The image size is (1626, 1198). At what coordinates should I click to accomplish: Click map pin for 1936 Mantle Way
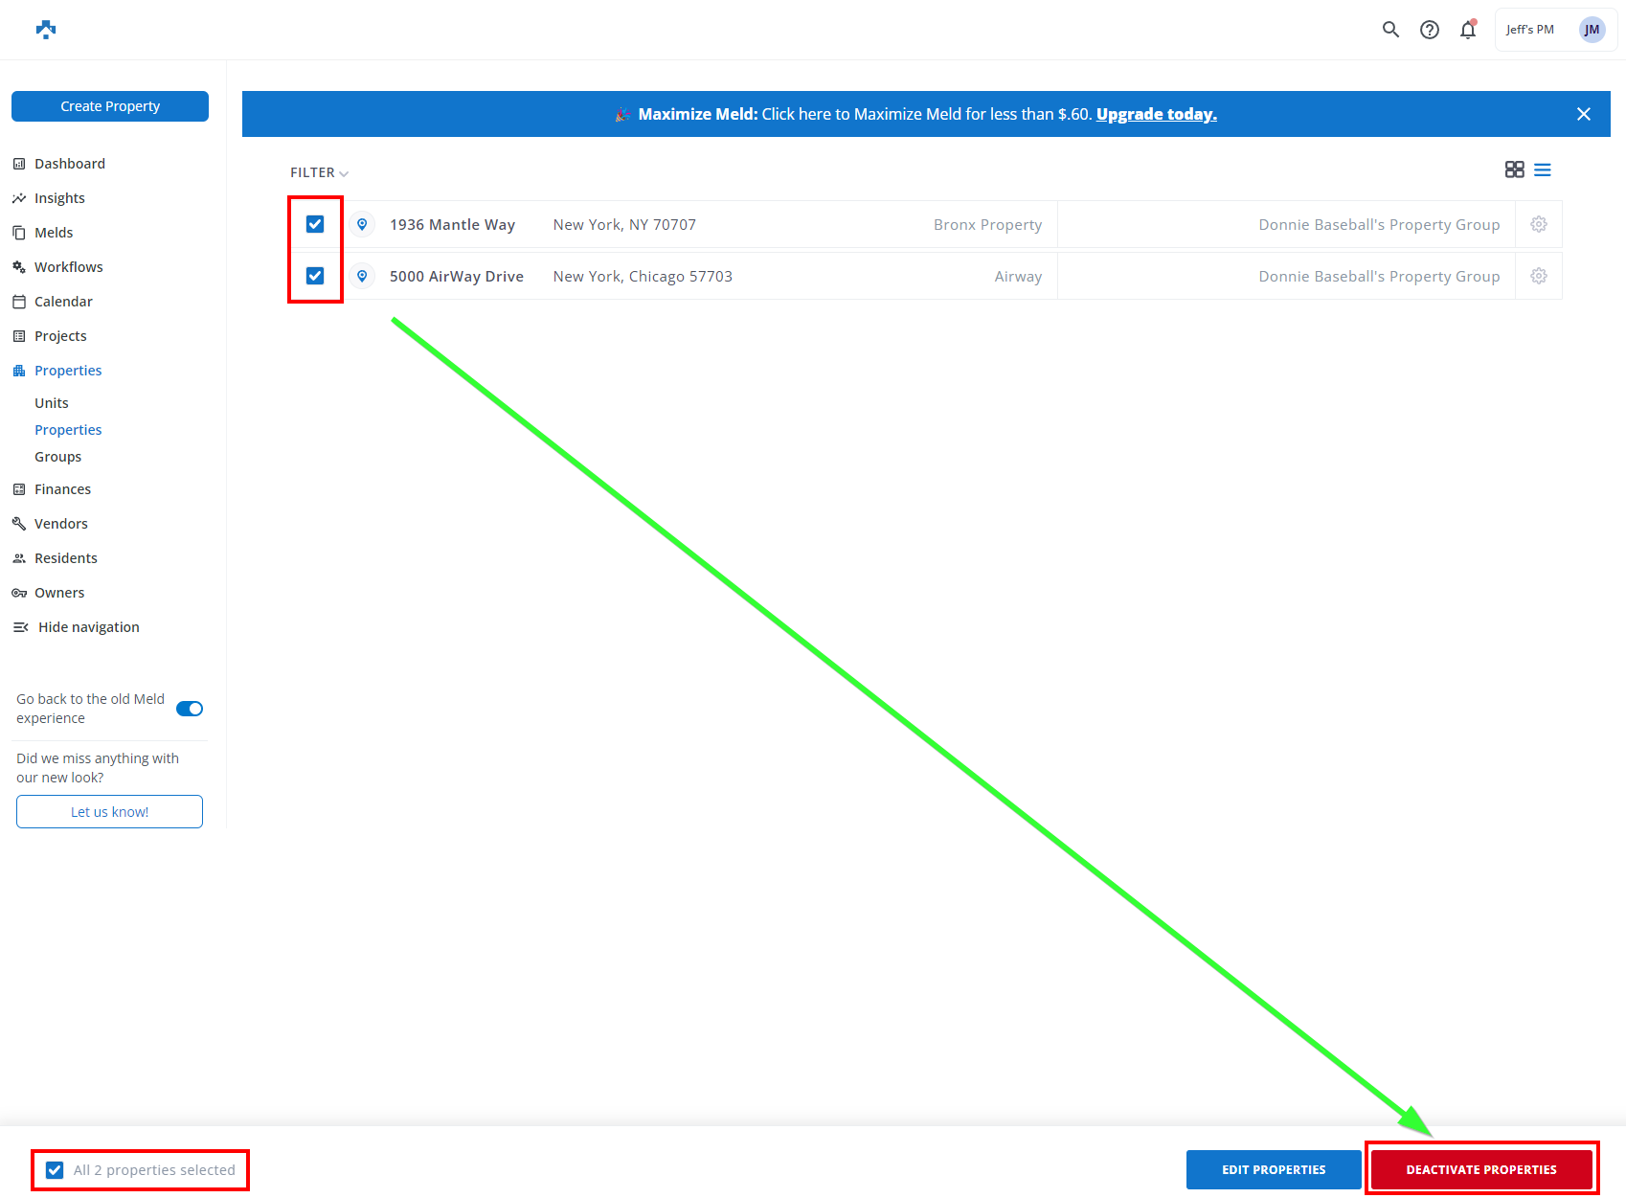coord(362,224)
